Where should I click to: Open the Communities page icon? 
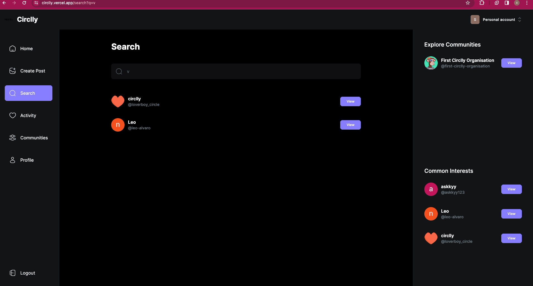[x=13, y=138]
